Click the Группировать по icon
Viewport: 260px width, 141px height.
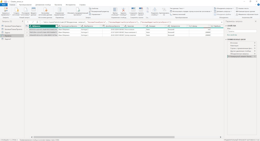164,10
